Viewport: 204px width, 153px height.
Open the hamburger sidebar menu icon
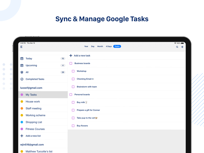pyautogui.click(x=21, y=47)
